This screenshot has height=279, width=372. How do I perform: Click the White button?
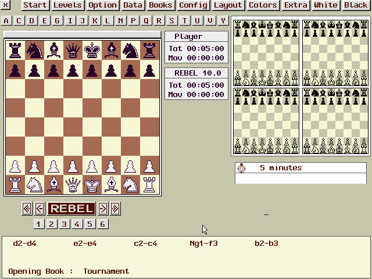(325, 5)
